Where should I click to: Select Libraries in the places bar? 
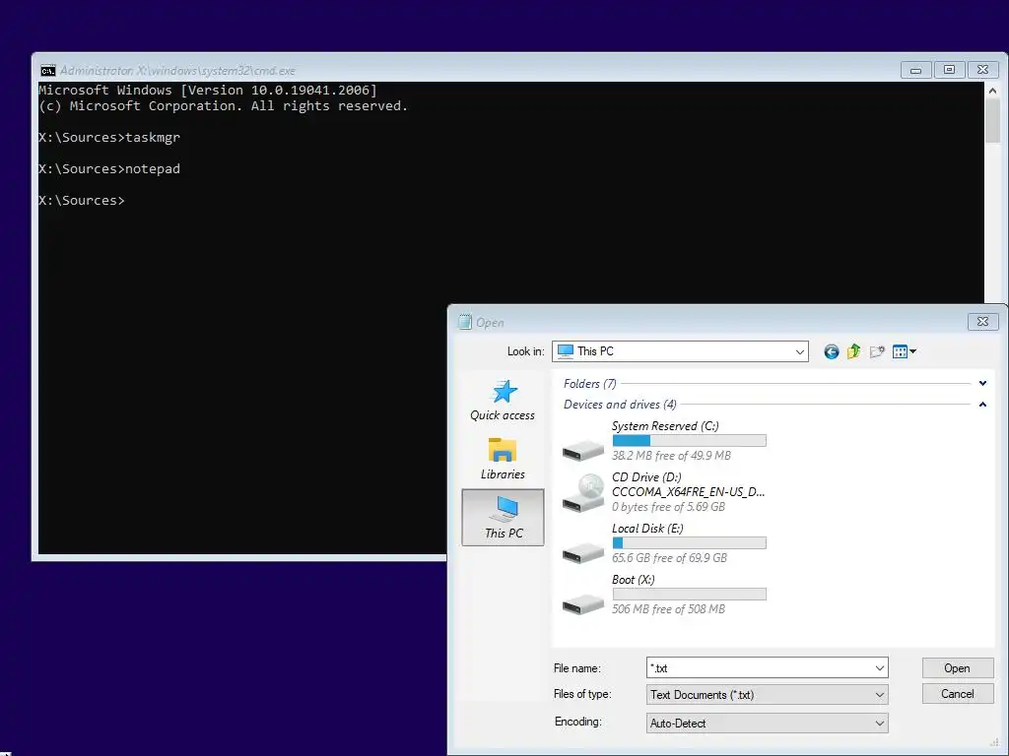click(x=503, y=459)
